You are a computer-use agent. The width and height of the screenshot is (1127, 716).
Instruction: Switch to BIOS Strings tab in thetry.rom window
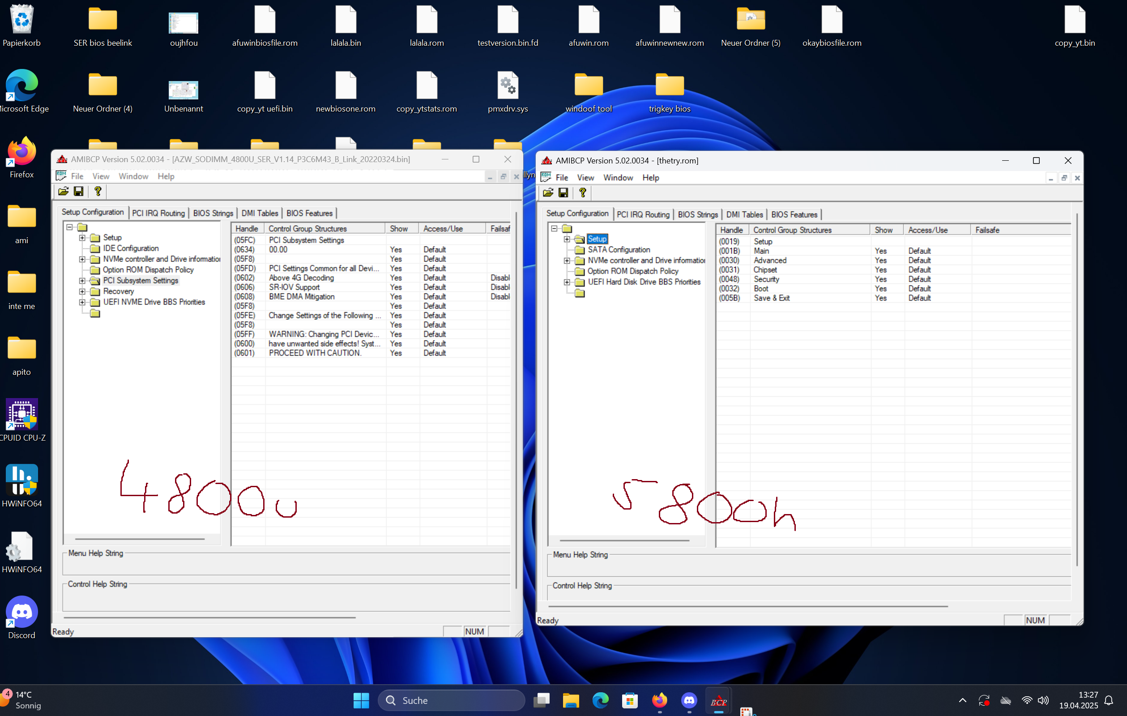coord(697,214)
